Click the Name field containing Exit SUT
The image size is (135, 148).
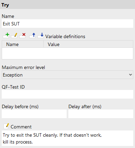[67, 24]
